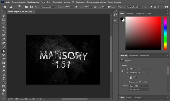
Task: Switch to the Коррекция tab
Action: 133,55
